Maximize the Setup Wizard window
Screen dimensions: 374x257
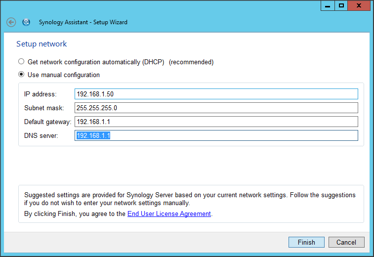click(x=341, y=5)
